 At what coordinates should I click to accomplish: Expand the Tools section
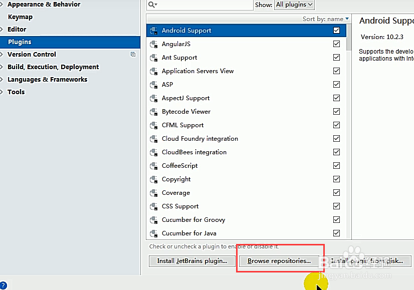pyautogui.click(x=2, y=92)
